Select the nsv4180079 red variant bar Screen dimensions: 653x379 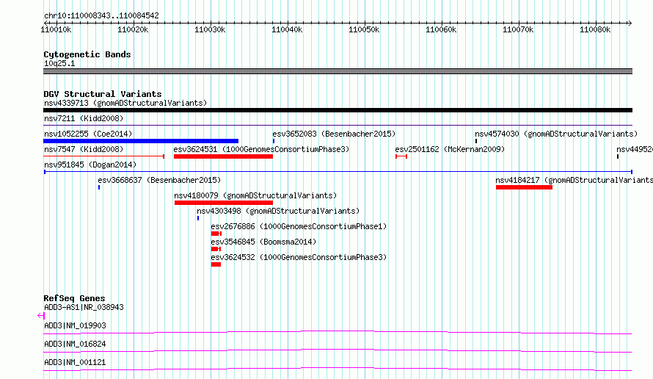(x=224, y=203)
